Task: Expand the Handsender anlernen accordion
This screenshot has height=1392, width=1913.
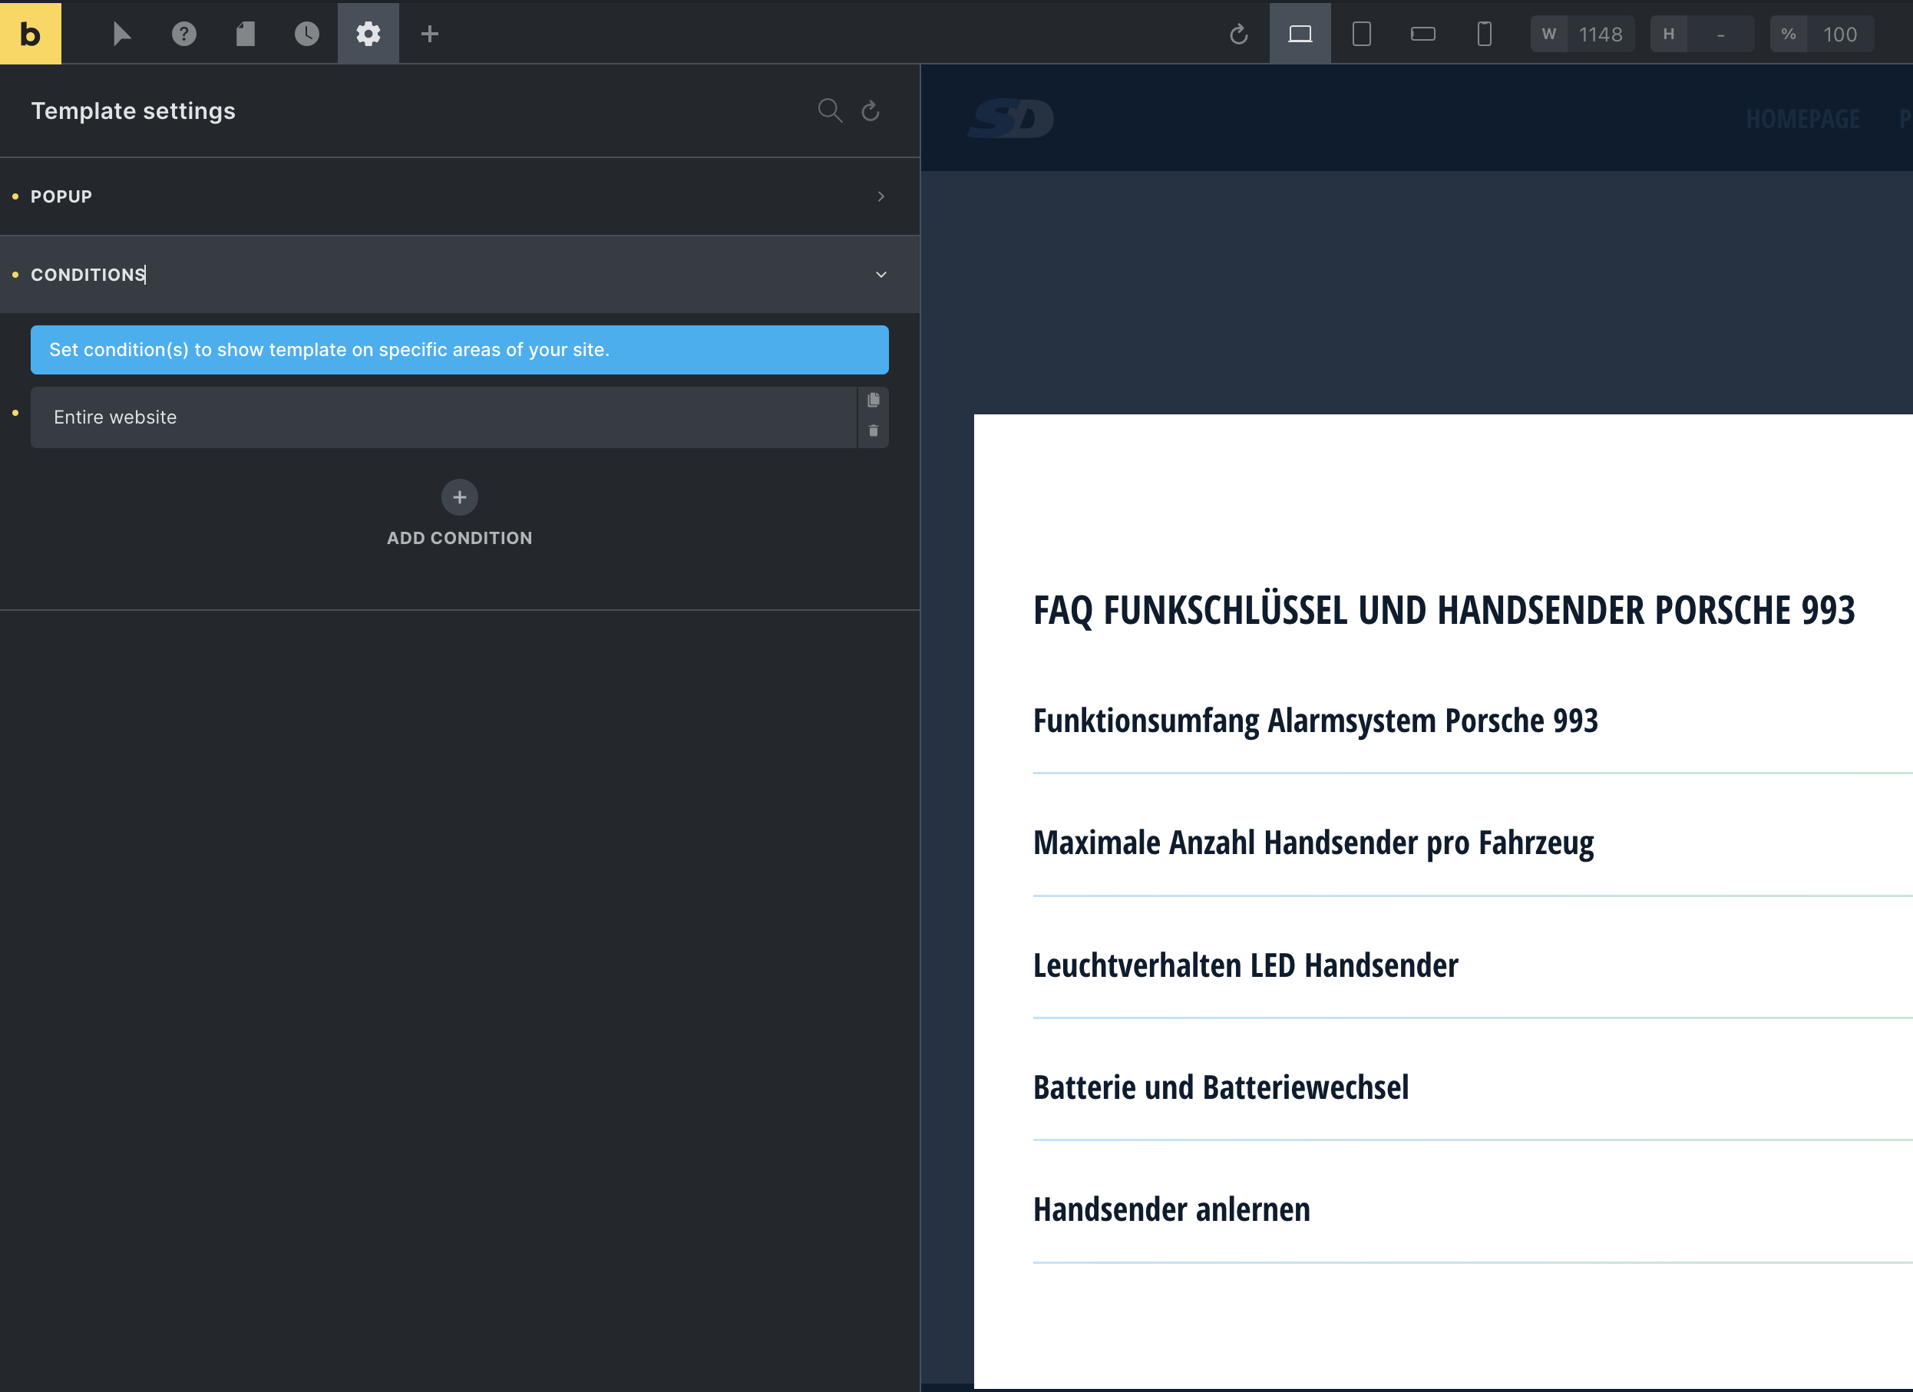Action: pyautogui.click(x=1171, y=1210)
